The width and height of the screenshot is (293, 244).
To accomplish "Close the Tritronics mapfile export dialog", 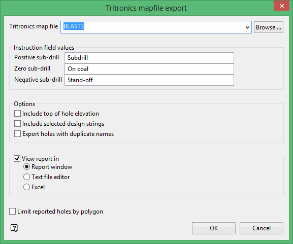I will (x=282, y=6).
